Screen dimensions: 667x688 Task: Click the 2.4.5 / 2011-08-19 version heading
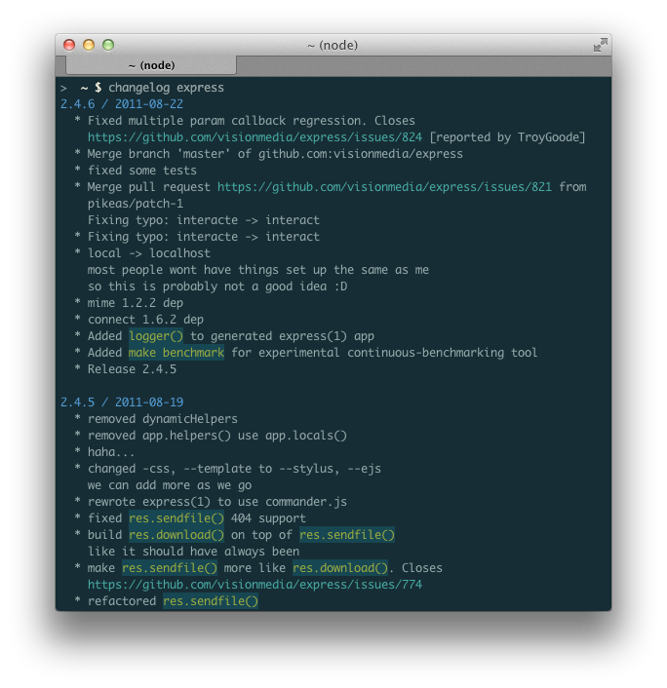[x=122, y=401]
